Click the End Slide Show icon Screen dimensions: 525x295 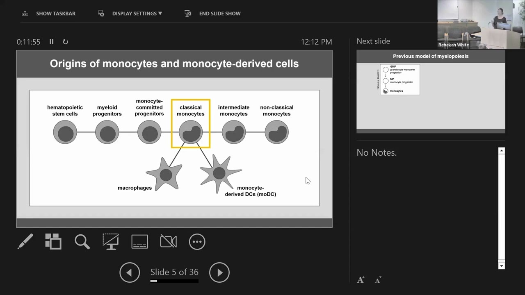(188, 14)
